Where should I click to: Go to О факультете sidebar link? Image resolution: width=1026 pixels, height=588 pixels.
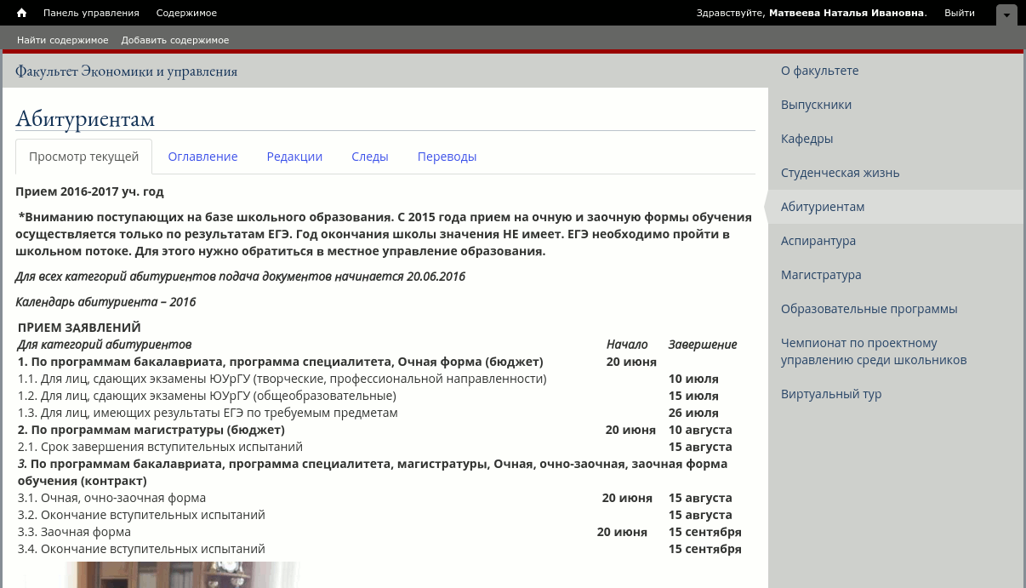pos(819,71)
